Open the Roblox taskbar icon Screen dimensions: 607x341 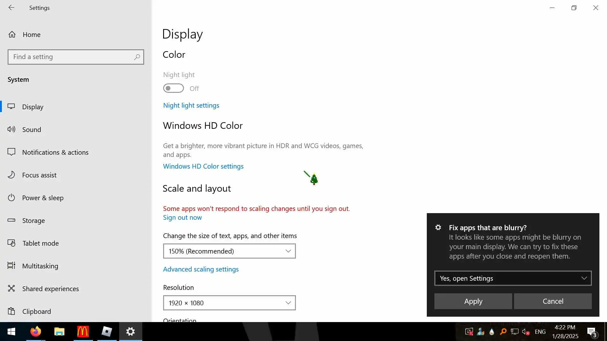[107, 332]
